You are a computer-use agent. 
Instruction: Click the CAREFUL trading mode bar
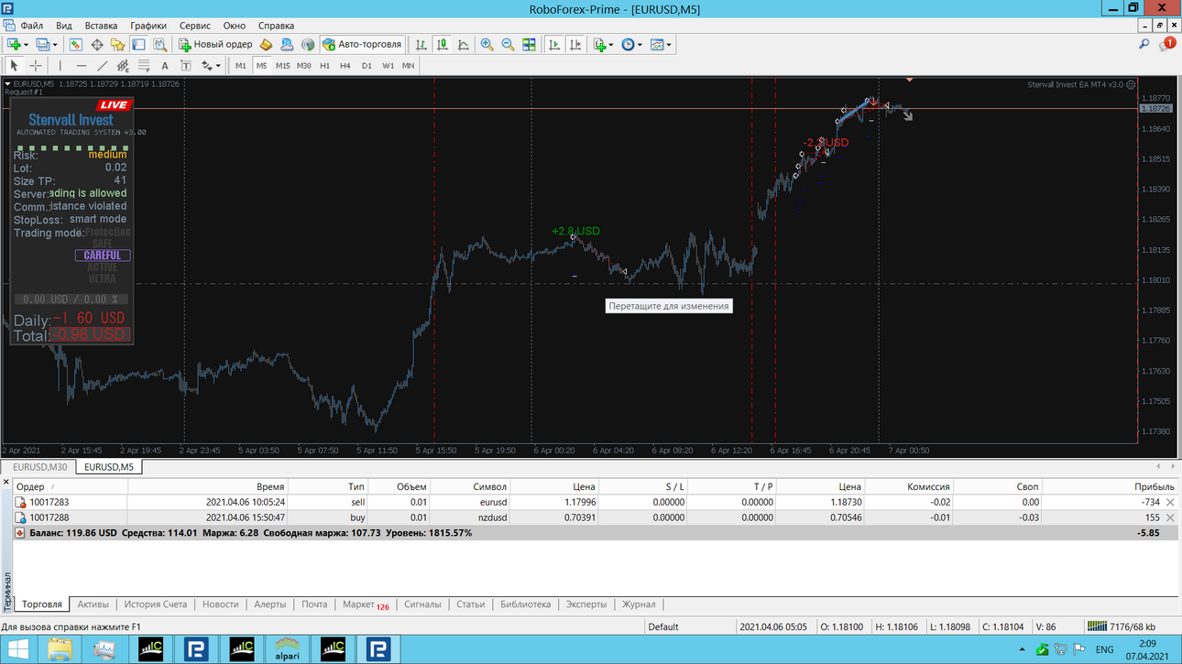[x=102, y=256]
